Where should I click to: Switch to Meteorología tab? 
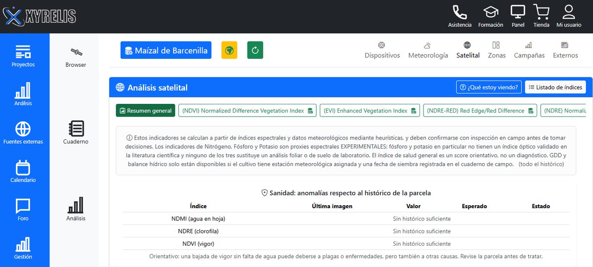428,50
